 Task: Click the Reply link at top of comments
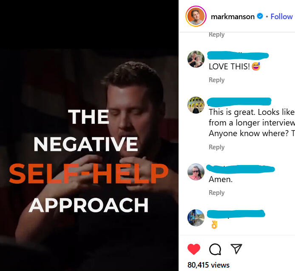point(216,34)
